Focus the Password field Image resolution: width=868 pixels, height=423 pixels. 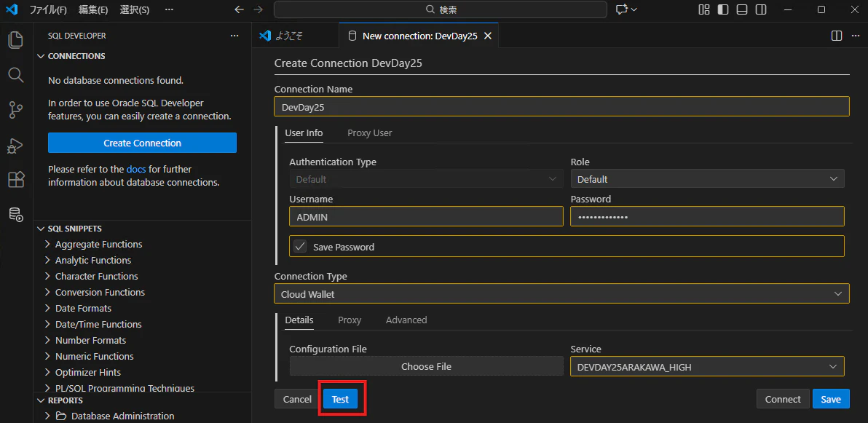708,217
